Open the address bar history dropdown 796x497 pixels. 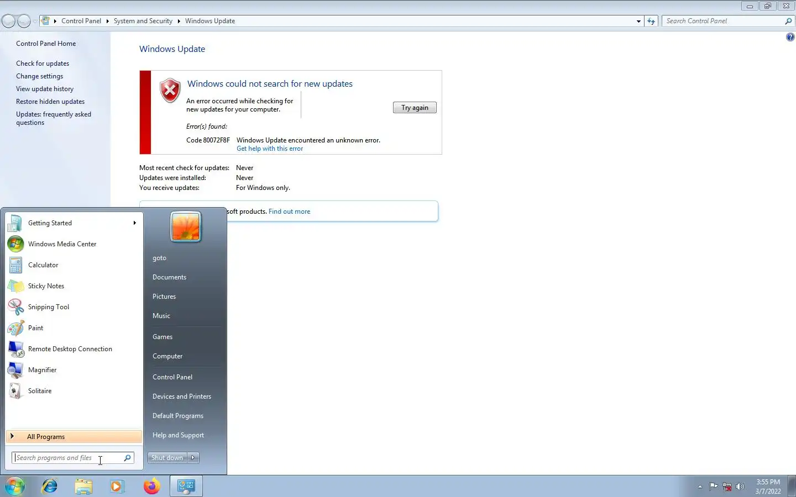638,21
